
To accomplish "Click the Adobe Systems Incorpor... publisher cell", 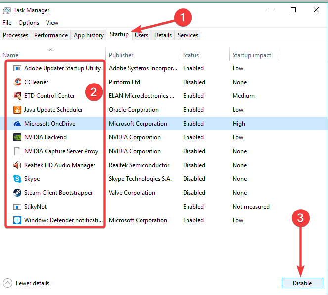I will 143,68.
